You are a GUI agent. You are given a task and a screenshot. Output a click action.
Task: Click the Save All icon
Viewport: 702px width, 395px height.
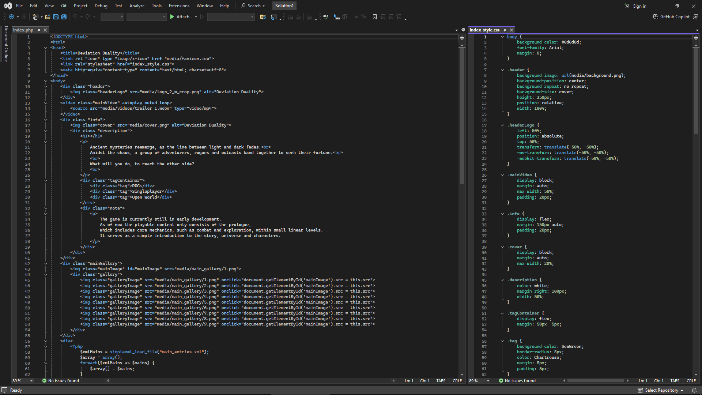(64, 17)
